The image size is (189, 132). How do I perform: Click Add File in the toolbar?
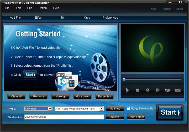[x=15, y=18]
